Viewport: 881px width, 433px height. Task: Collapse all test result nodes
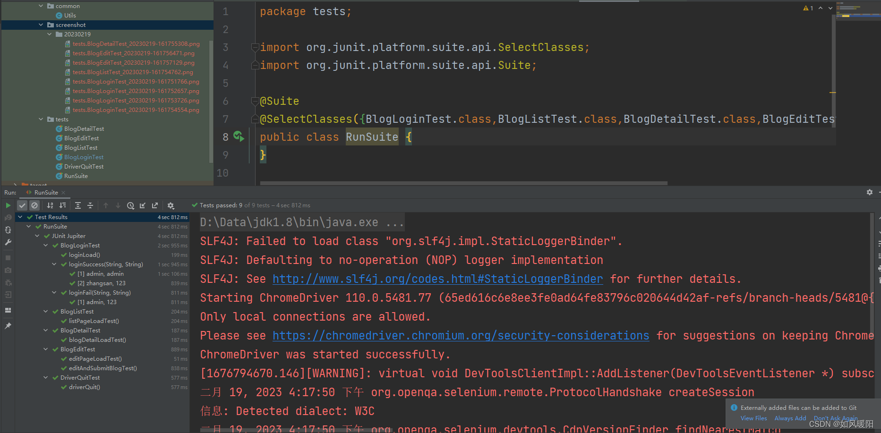click(x=90, y=205)
